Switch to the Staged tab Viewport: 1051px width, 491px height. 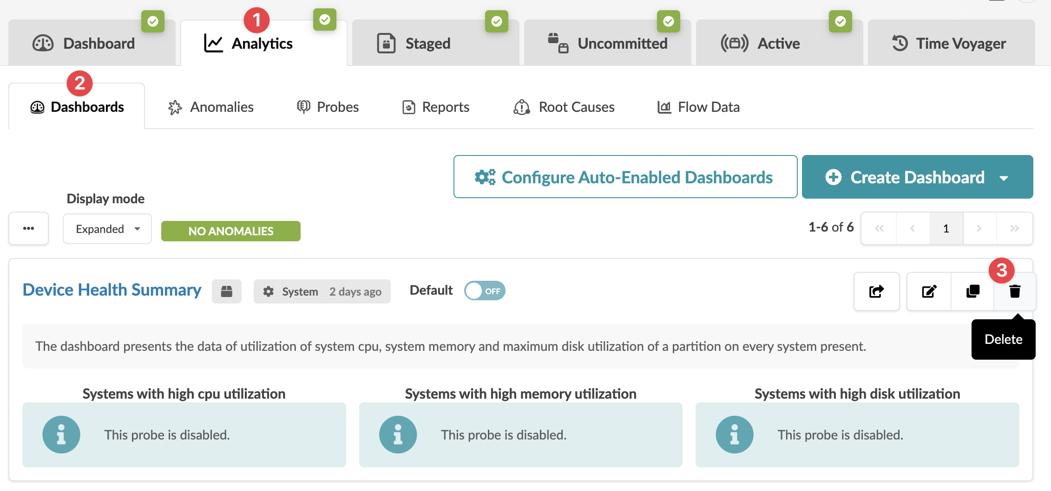427,44
